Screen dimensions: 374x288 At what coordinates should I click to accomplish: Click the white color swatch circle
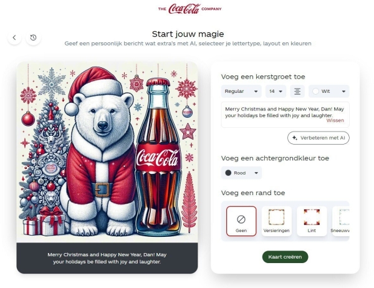pos(315,92)
